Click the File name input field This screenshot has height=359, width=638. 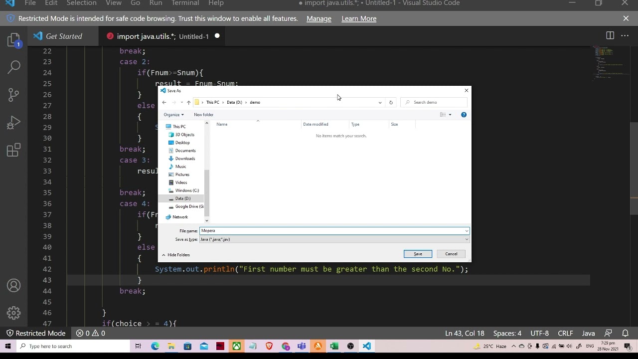331,231
